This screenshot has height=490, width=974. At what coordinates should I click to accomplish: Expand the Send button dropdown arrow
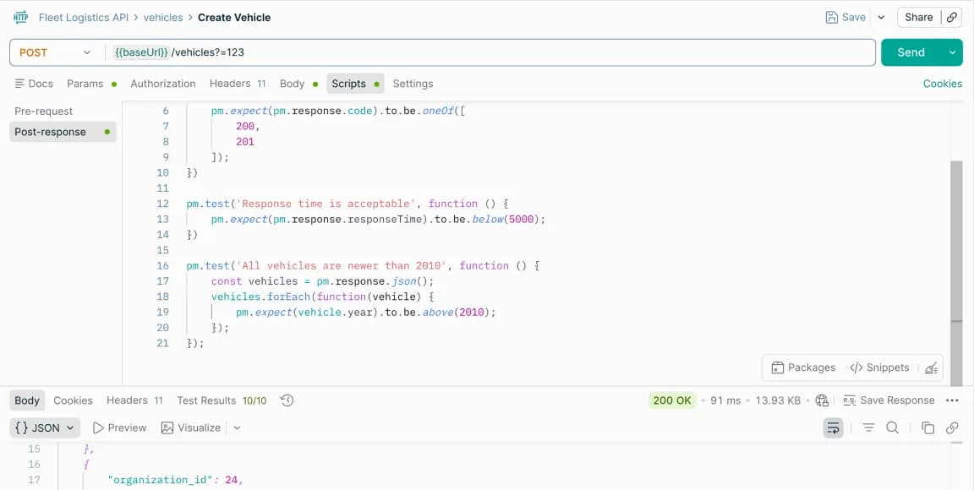[x=952, y=52]
